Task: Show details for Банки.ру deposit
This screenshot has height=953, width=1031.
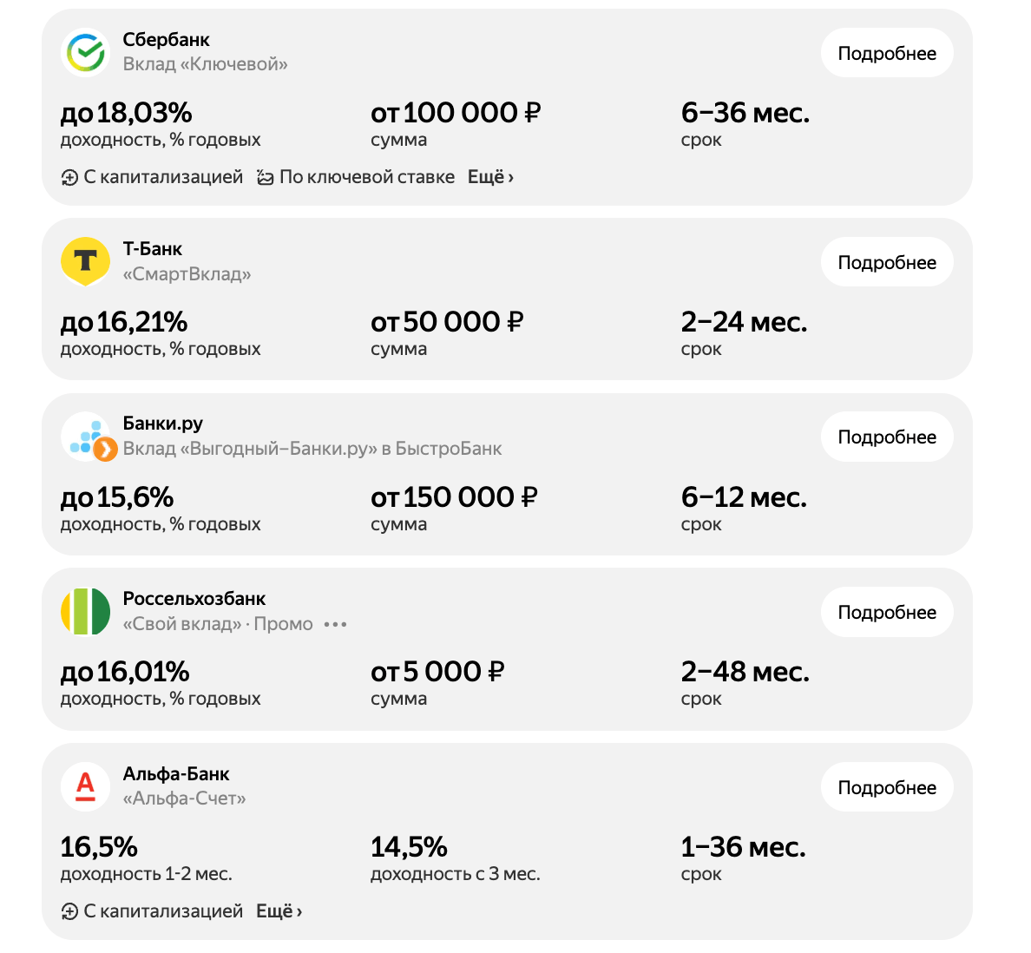Action: pyautogui.click(x=886, y=437)
